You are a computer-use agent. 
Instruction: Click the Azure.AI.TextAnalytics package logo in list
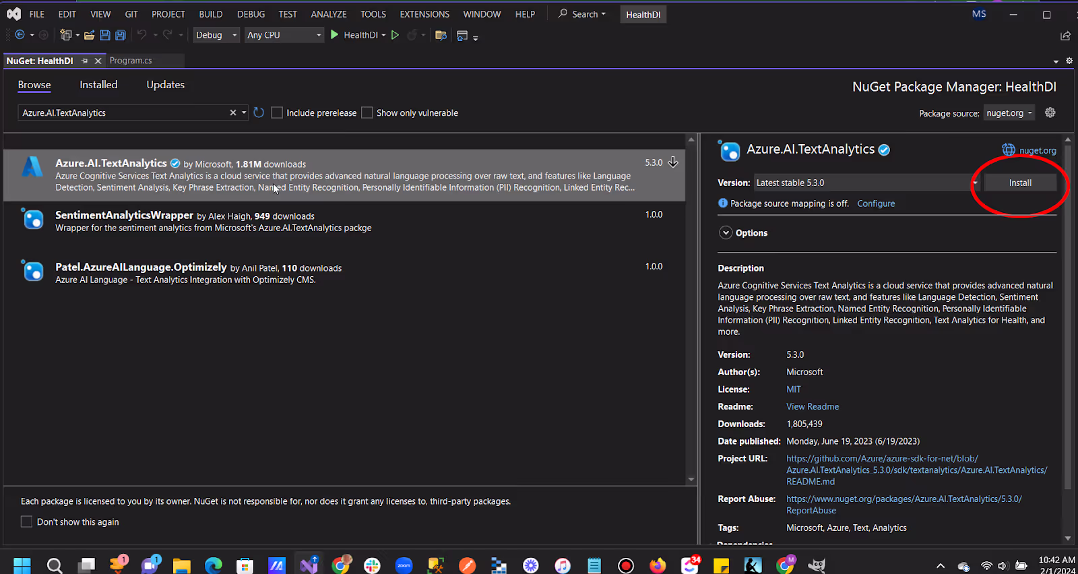click(x=32, y=166)
